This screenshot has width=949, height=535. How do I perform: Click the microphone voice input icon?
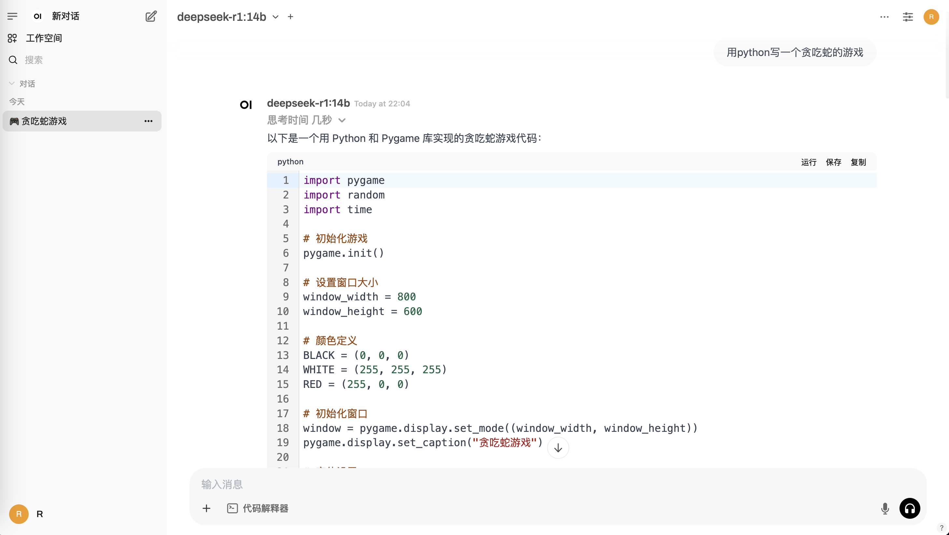[885, 509]
